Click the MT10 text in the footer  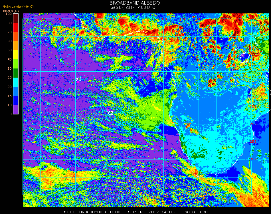pos(69,212)
